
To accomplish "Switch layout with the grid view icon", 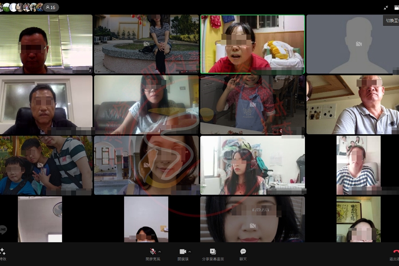I will [396, 8].
